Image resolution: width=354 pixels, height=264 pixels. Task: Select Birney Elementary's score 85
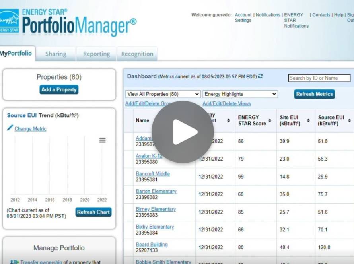(x=241, y=212)
